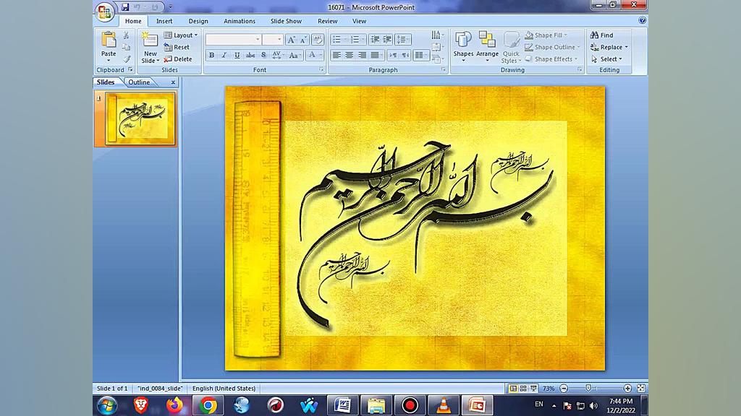The image size is (741, 416).
Task: Clear all formatting from text
Action: (318, 40)
